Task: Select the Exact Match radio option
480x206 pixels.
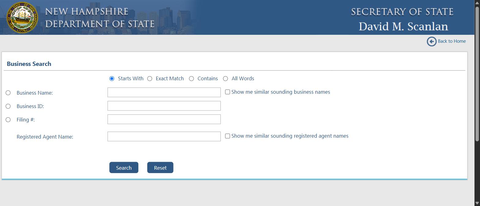Action: (150, 79)
